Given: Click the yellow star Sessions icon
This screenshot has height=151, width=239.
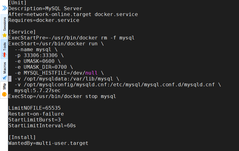Looking at the screenshot, I should click(x=5, y=35).
